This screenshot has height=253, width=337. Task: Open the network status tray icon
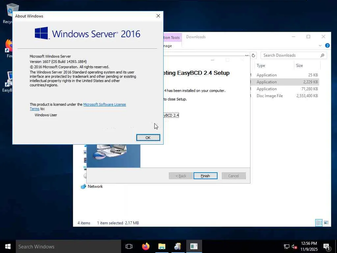click(287, 246)
